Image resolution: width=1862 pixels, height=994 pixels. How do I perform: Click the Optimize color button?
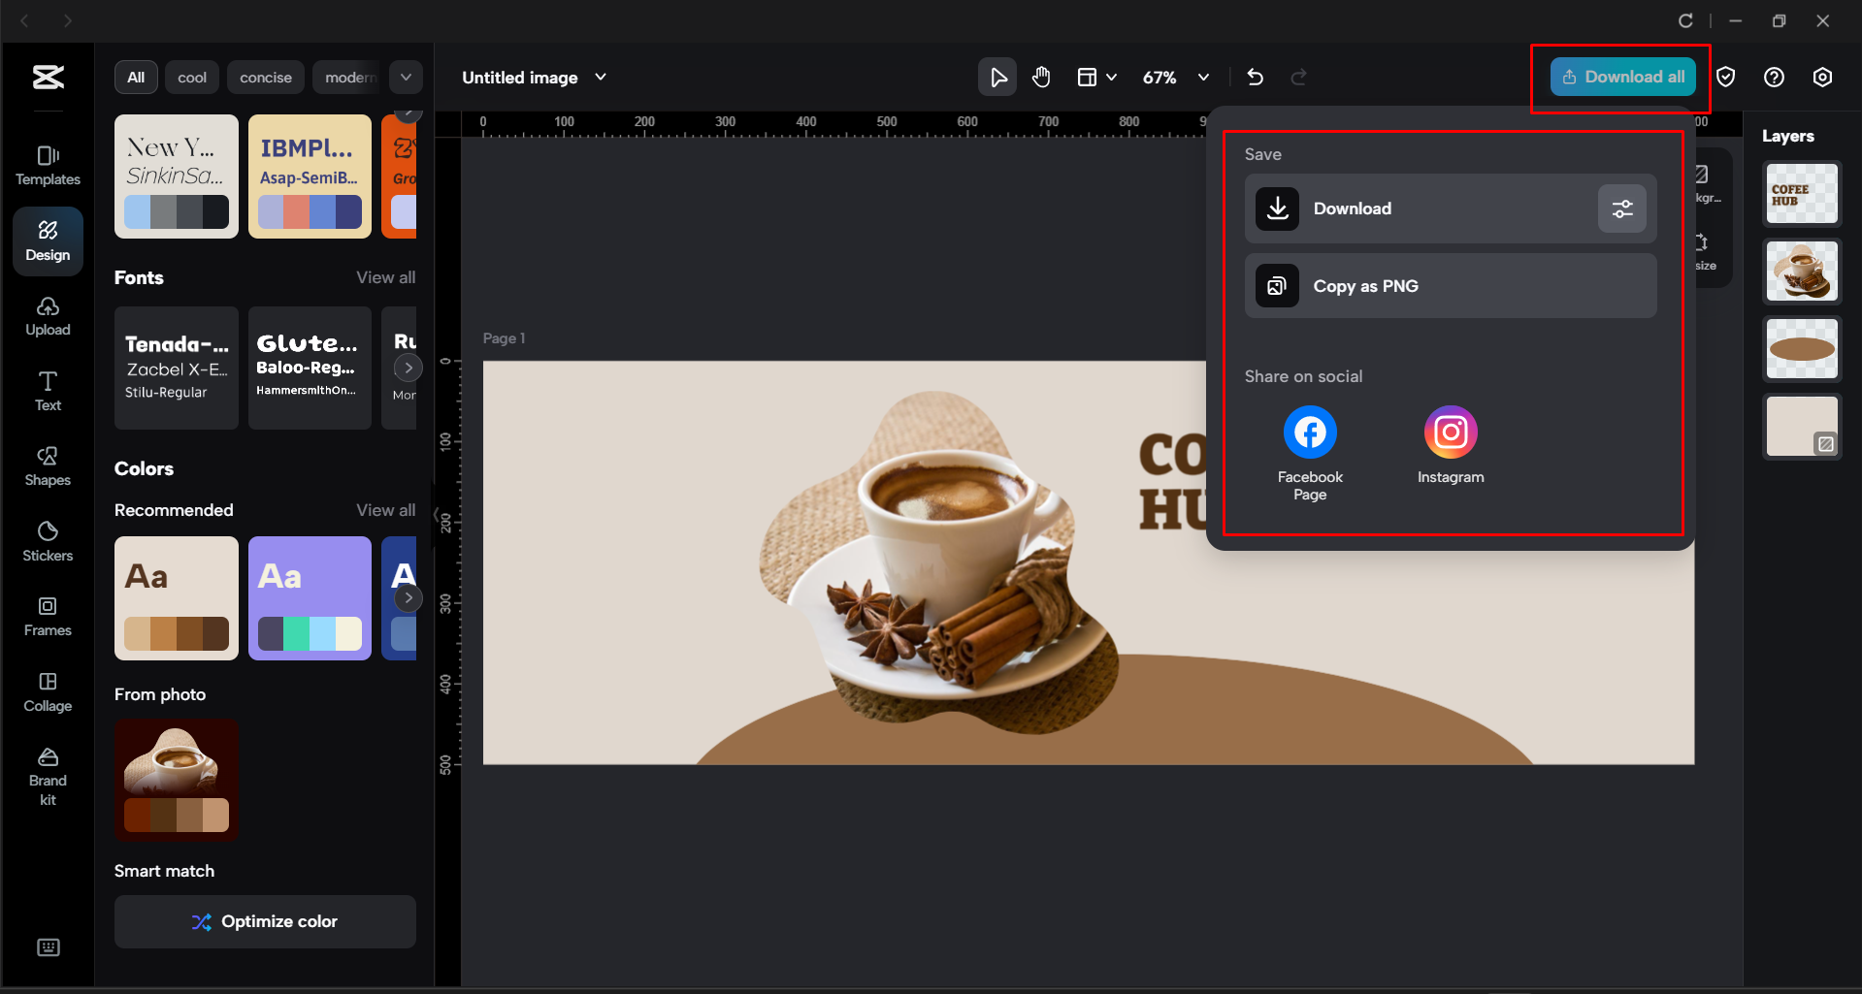(264, 921)
